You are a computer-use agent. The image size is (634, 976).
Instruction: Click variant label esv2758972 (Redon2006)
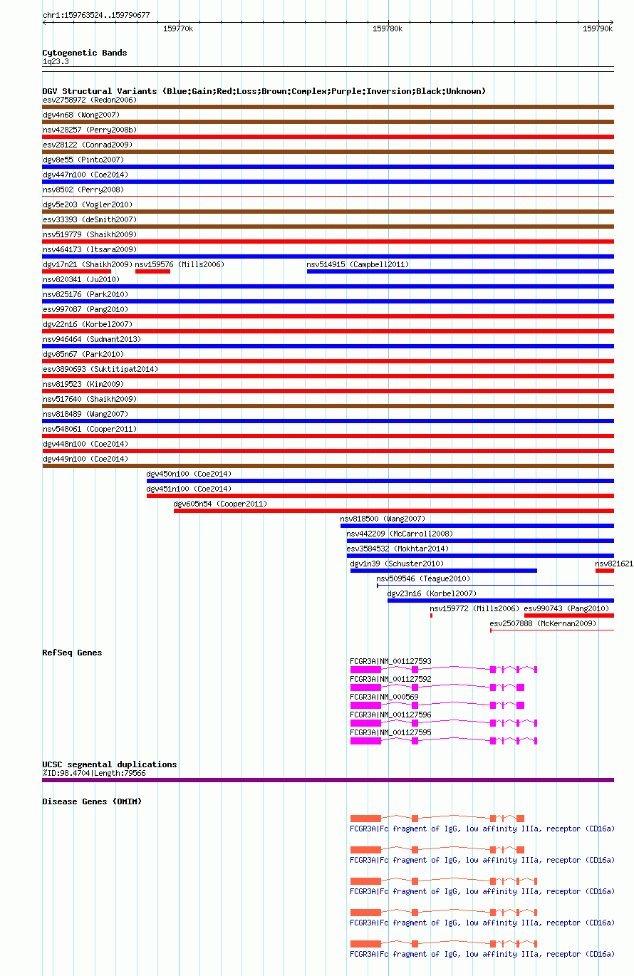pos(90,100)
